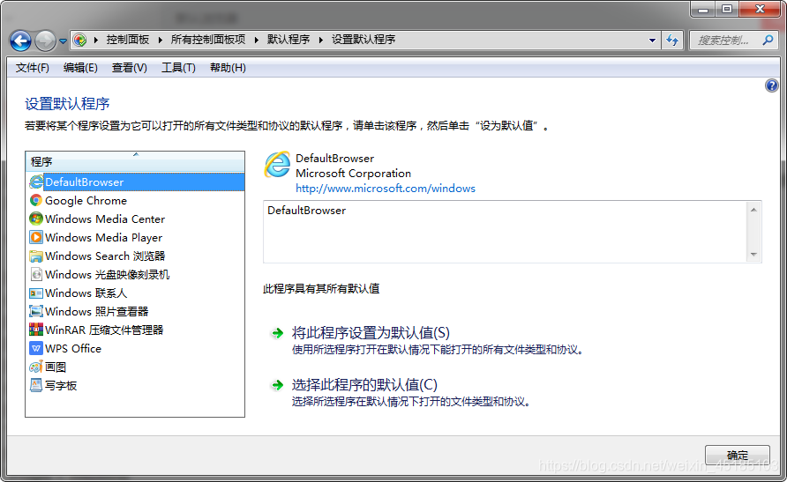Open the 编辑(E) menu
Image resolution: width=787 pixels, height=482 pixels.
click(x=80, y=68)
